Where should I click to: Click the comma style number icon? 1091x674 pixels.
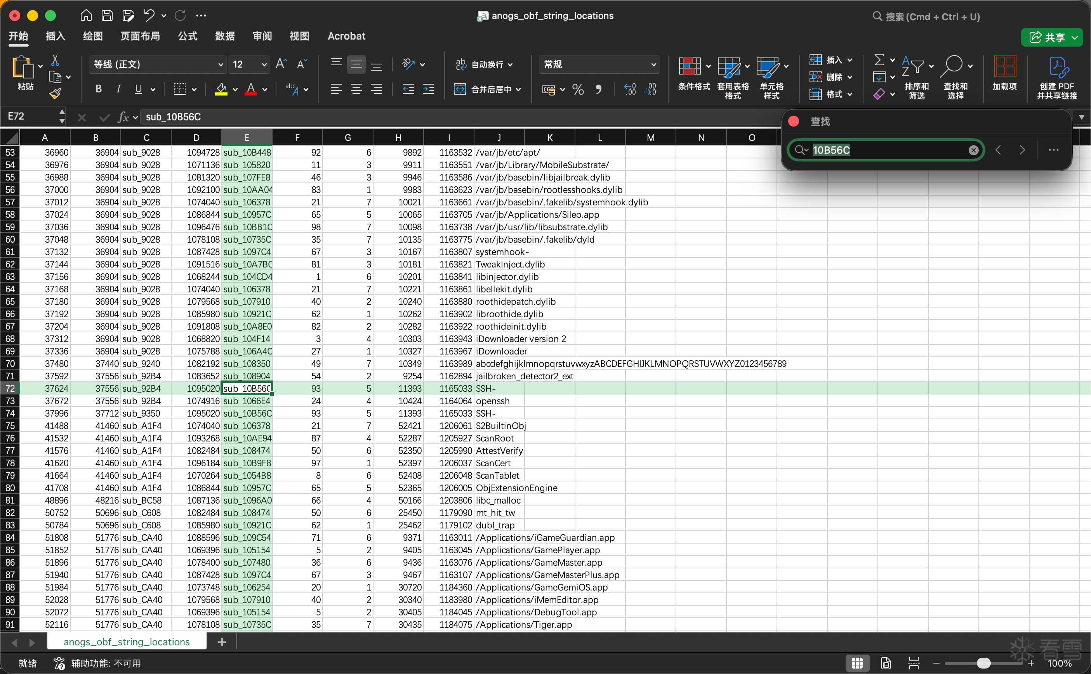click(x=599, y=90)
